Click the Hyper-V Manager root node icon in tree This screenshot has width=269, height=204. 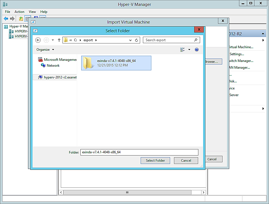point(6,26)
